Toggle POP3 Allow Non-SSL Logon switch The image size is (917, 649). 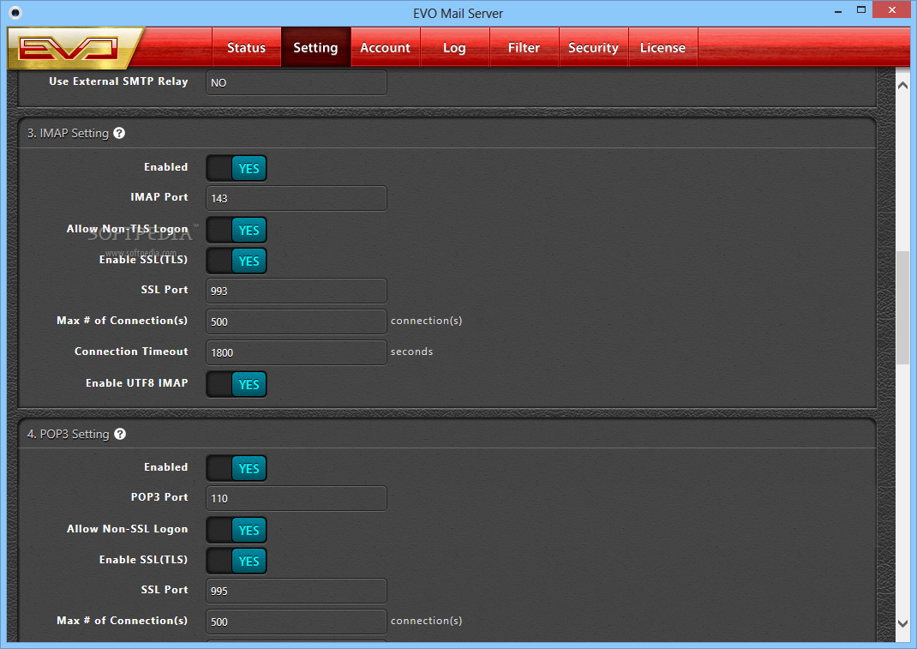[x=237, y=530]
